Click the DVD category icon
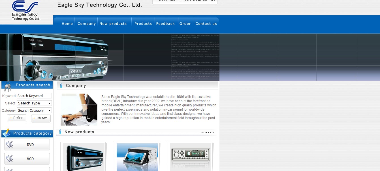 (9, 144)
